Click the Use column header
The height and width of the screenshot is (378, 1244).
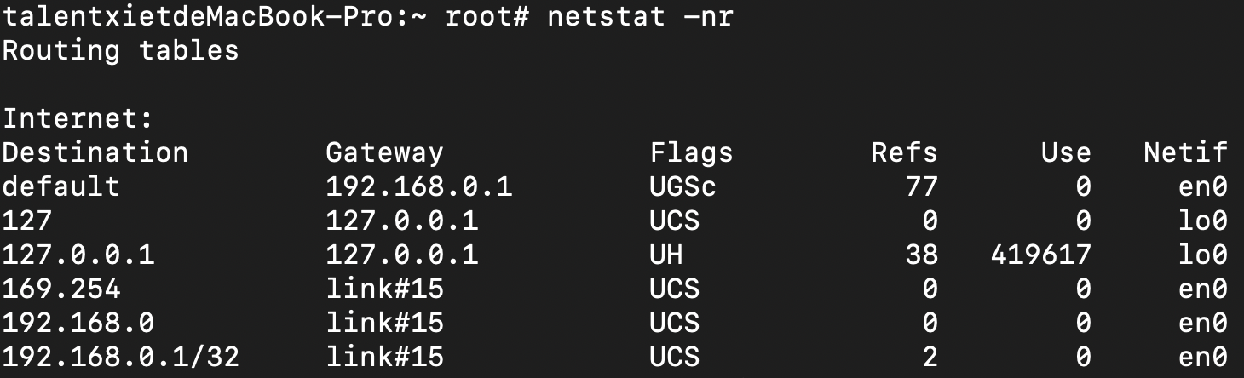1067,153
